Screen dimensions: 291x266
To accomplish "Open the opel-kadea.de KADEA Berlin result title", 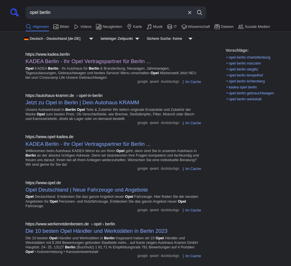I will [x=88, y=144].
